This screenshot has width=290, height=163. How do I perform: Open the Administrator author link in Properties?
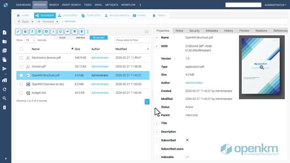coord(194,83)
